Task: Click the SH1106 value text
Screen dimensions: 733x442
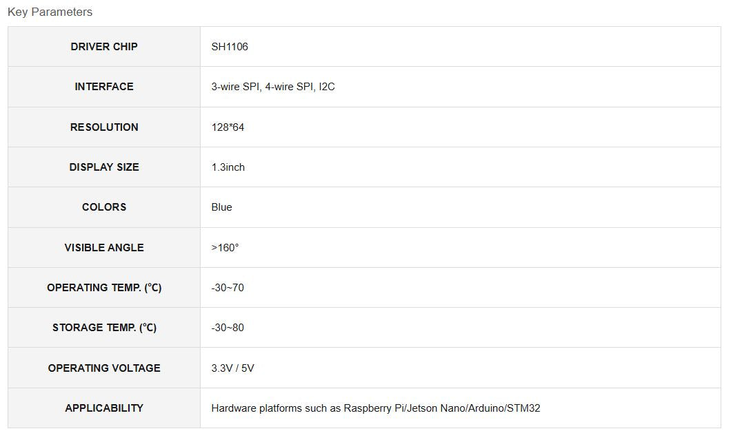Action: [230, 47]
